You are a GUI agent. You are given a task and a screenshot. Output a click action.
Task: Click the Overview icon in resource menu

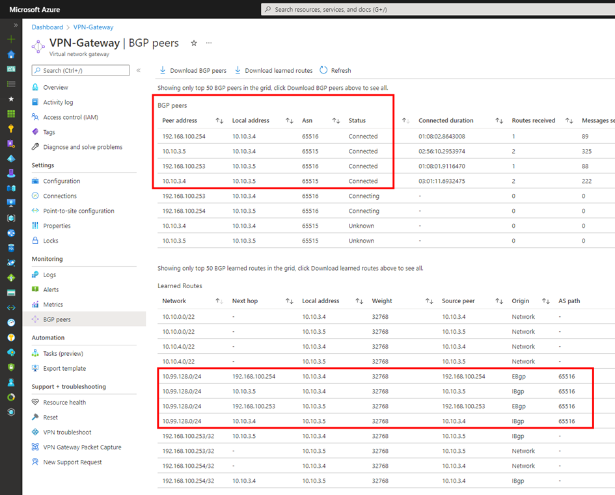[x=35, y=87]
